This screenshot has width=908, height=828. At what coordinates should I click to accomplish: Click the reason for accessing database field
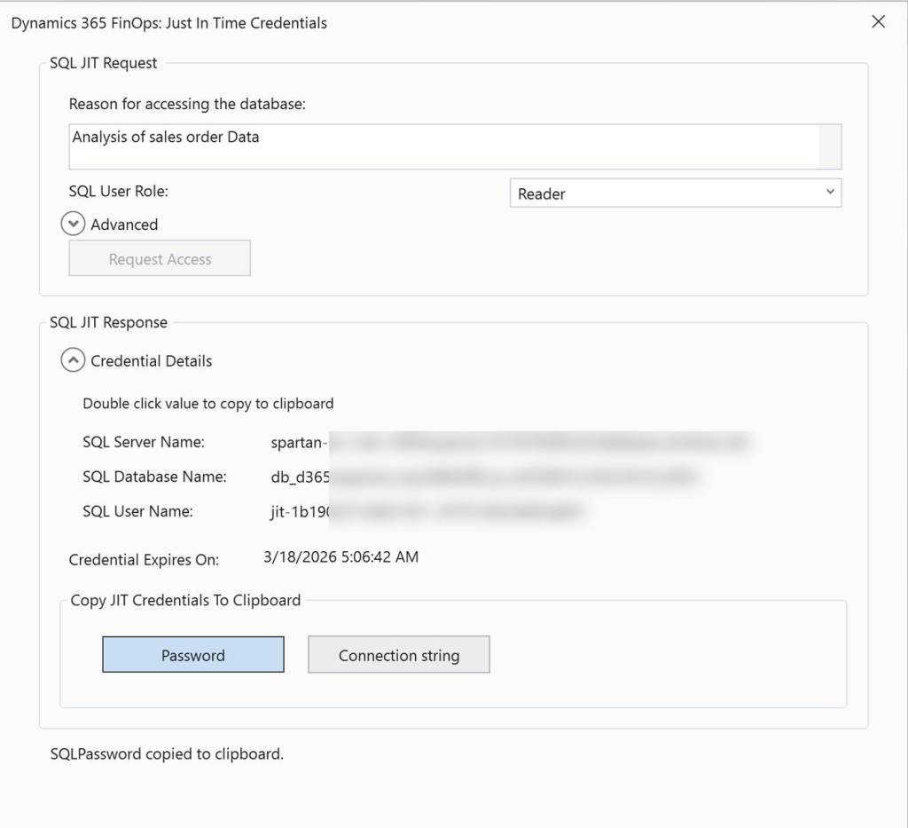443,146
